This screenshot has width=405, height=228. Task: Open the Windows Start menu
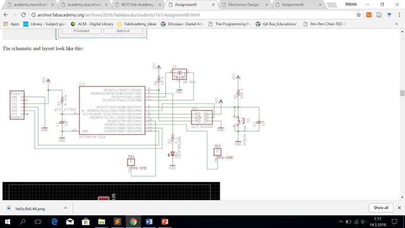7,222
